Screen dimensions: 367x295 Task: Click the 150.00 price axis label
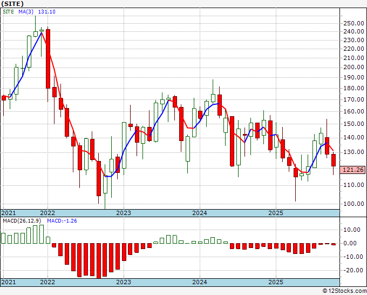coord(354,124)
